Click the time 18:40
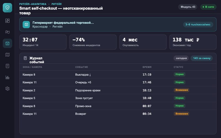This screenshot has width=221, height=138. click(147, 98)
